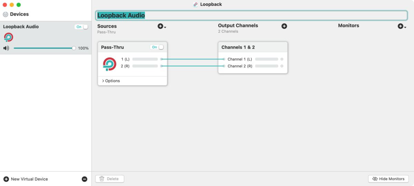Image resolution: width=414 pixels, height=186 pixels.
Task: Click Channel 1 (L) output connector dot
Action: (282, 59)
